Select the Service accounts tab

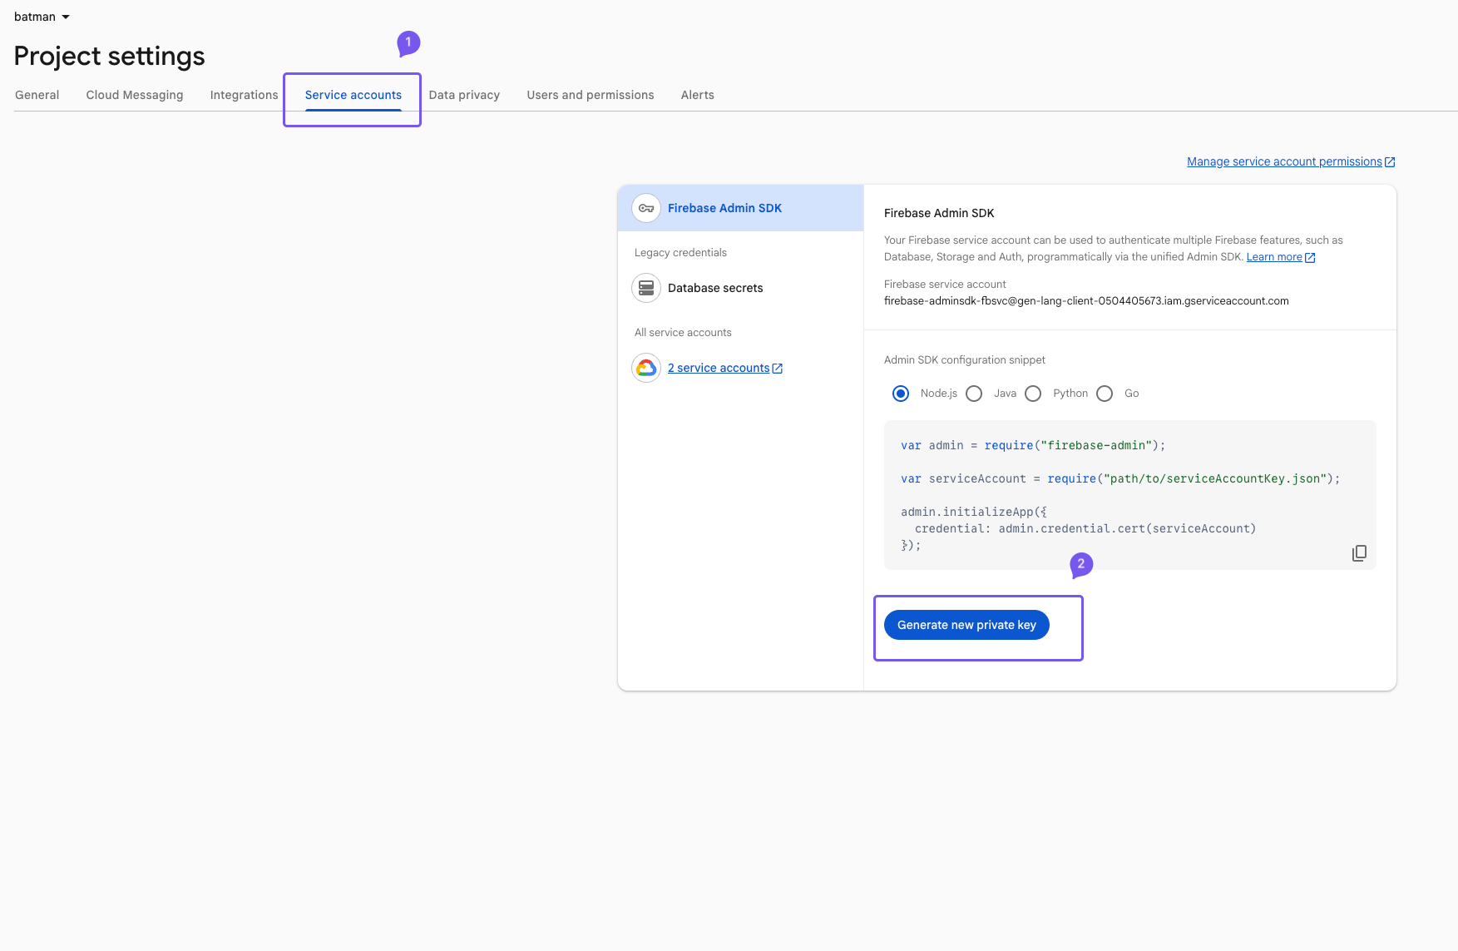[x=353, y=95]
